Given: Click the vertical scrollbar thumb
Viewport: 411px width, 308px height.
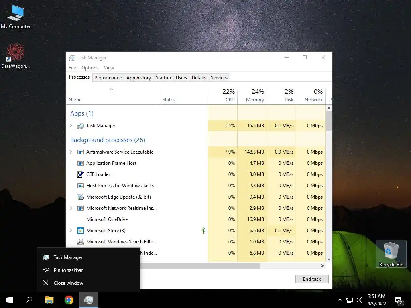Looking at the screenshot, I should [329, 121].
